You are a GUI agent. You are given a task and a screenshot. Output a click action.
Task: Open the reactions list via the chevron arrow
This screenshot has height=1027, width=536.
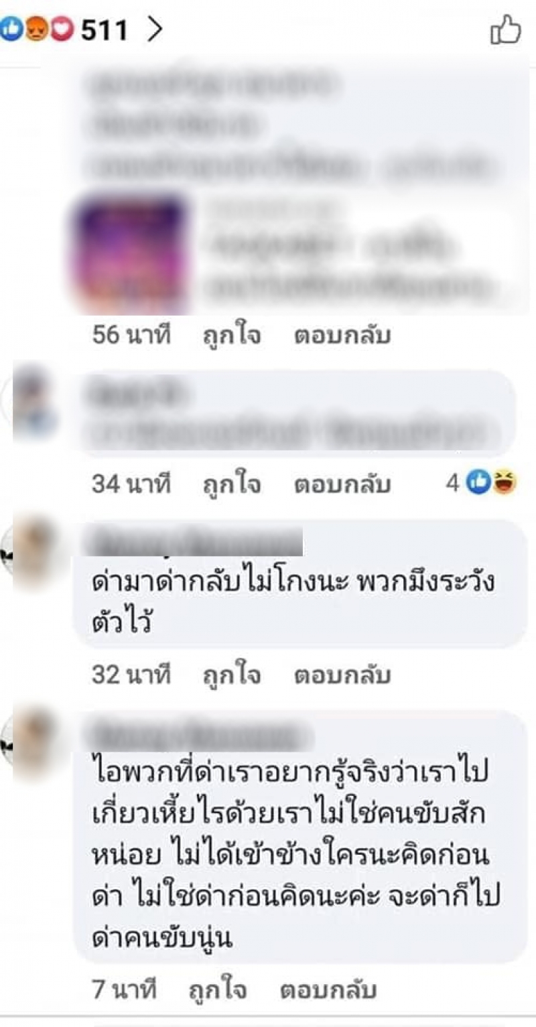[x=155, y=30]
